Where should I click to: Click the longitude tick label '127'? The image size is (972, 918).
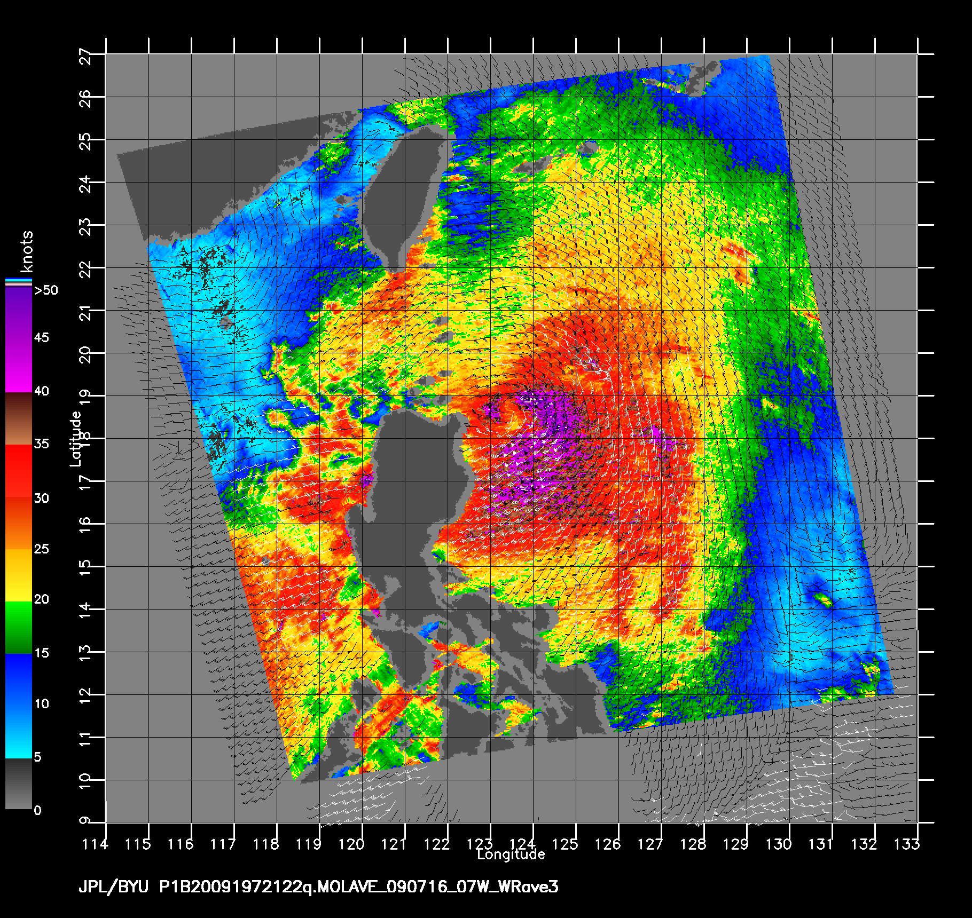pos(650,844)
